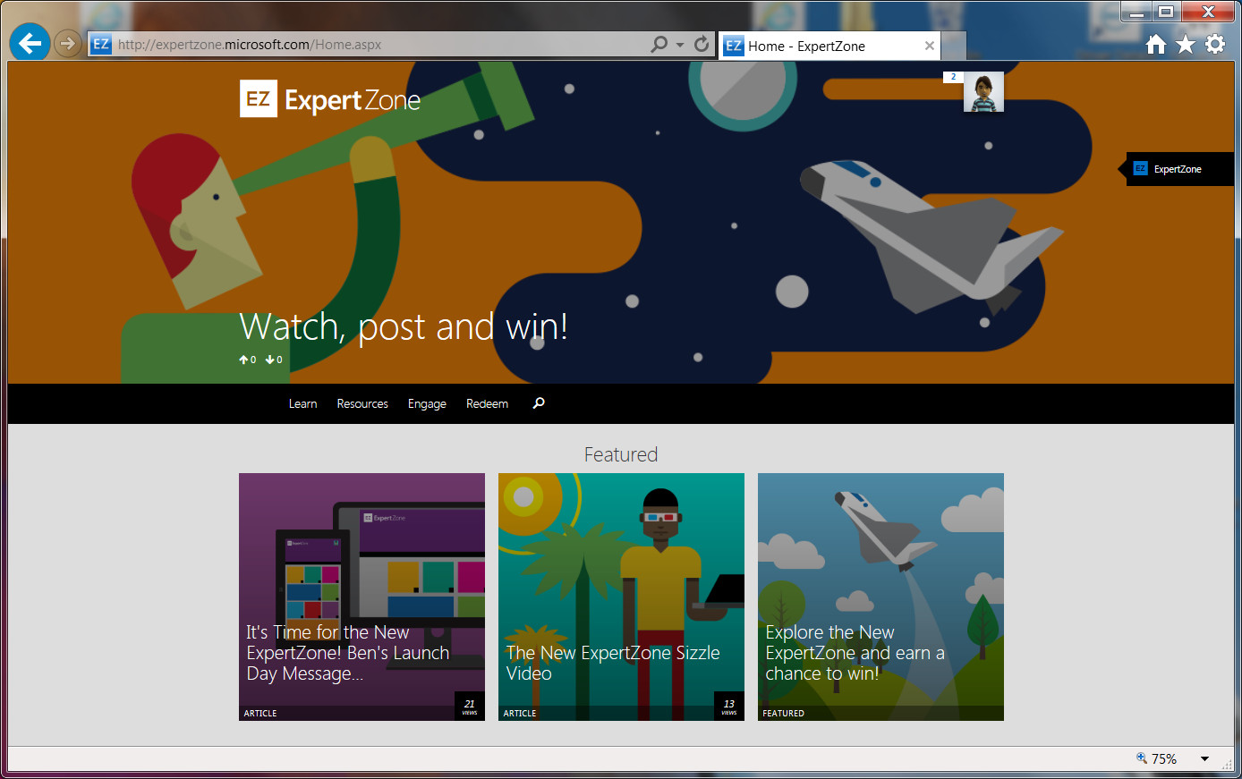Open browser settings via the gear icon
1242x779 pixels.
[x=1215, y=43]
